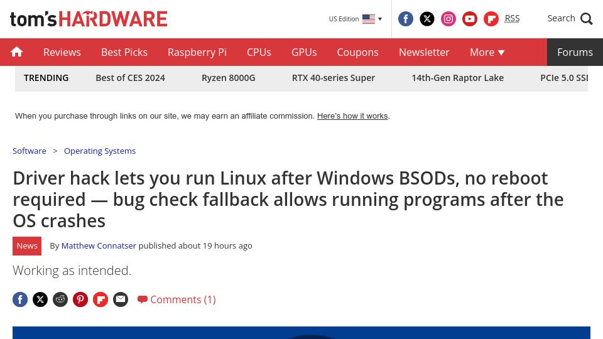Share article by email icon

tap(121, 299)
